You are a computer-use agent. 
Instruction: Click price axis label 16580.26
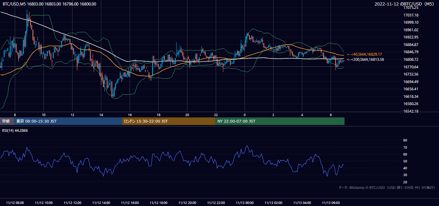410,104
